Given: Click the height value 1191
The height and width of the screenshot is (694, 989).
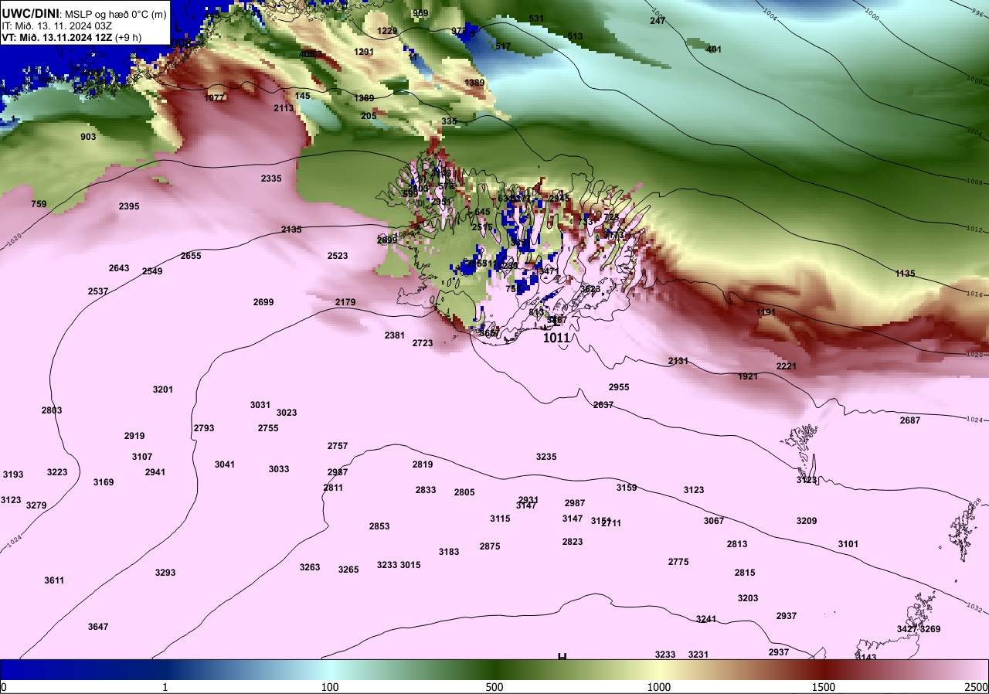Looking at the screenshot, I should (766, 312).
